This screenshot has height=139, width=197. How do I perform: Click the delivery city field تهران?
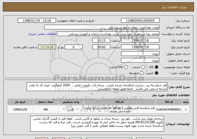point(140,60)
